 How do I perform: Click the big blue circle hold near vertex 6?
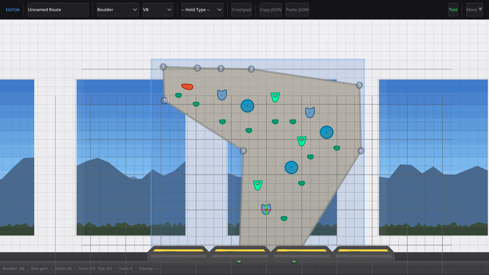tap(327, 132)
